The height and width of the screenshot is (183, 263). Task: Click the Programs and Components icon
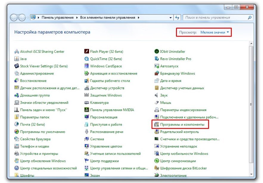156,124
